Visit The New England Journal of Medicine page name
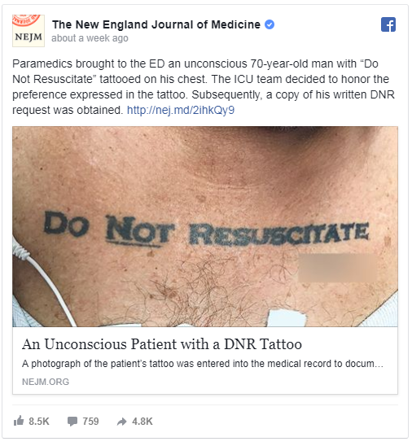 (156, 24)
